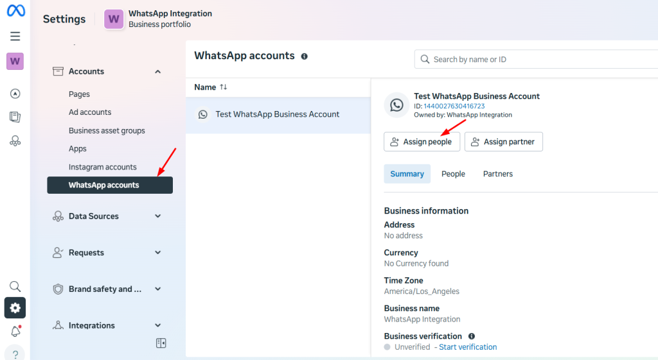Click the Settings gear icon
Screen dimensions: 658x360
point(15,308)
